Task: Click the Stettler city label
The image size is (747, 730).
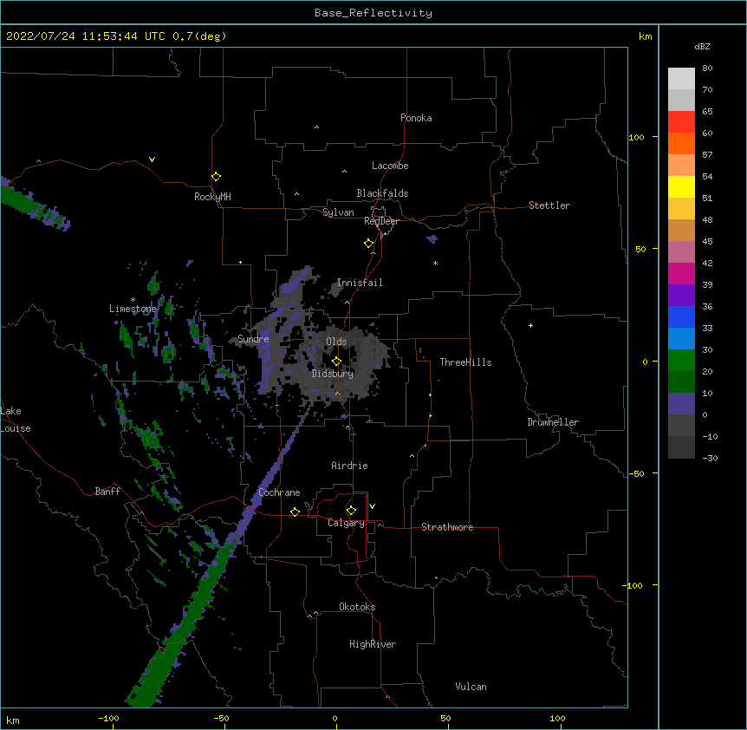Action: [549, 205]
